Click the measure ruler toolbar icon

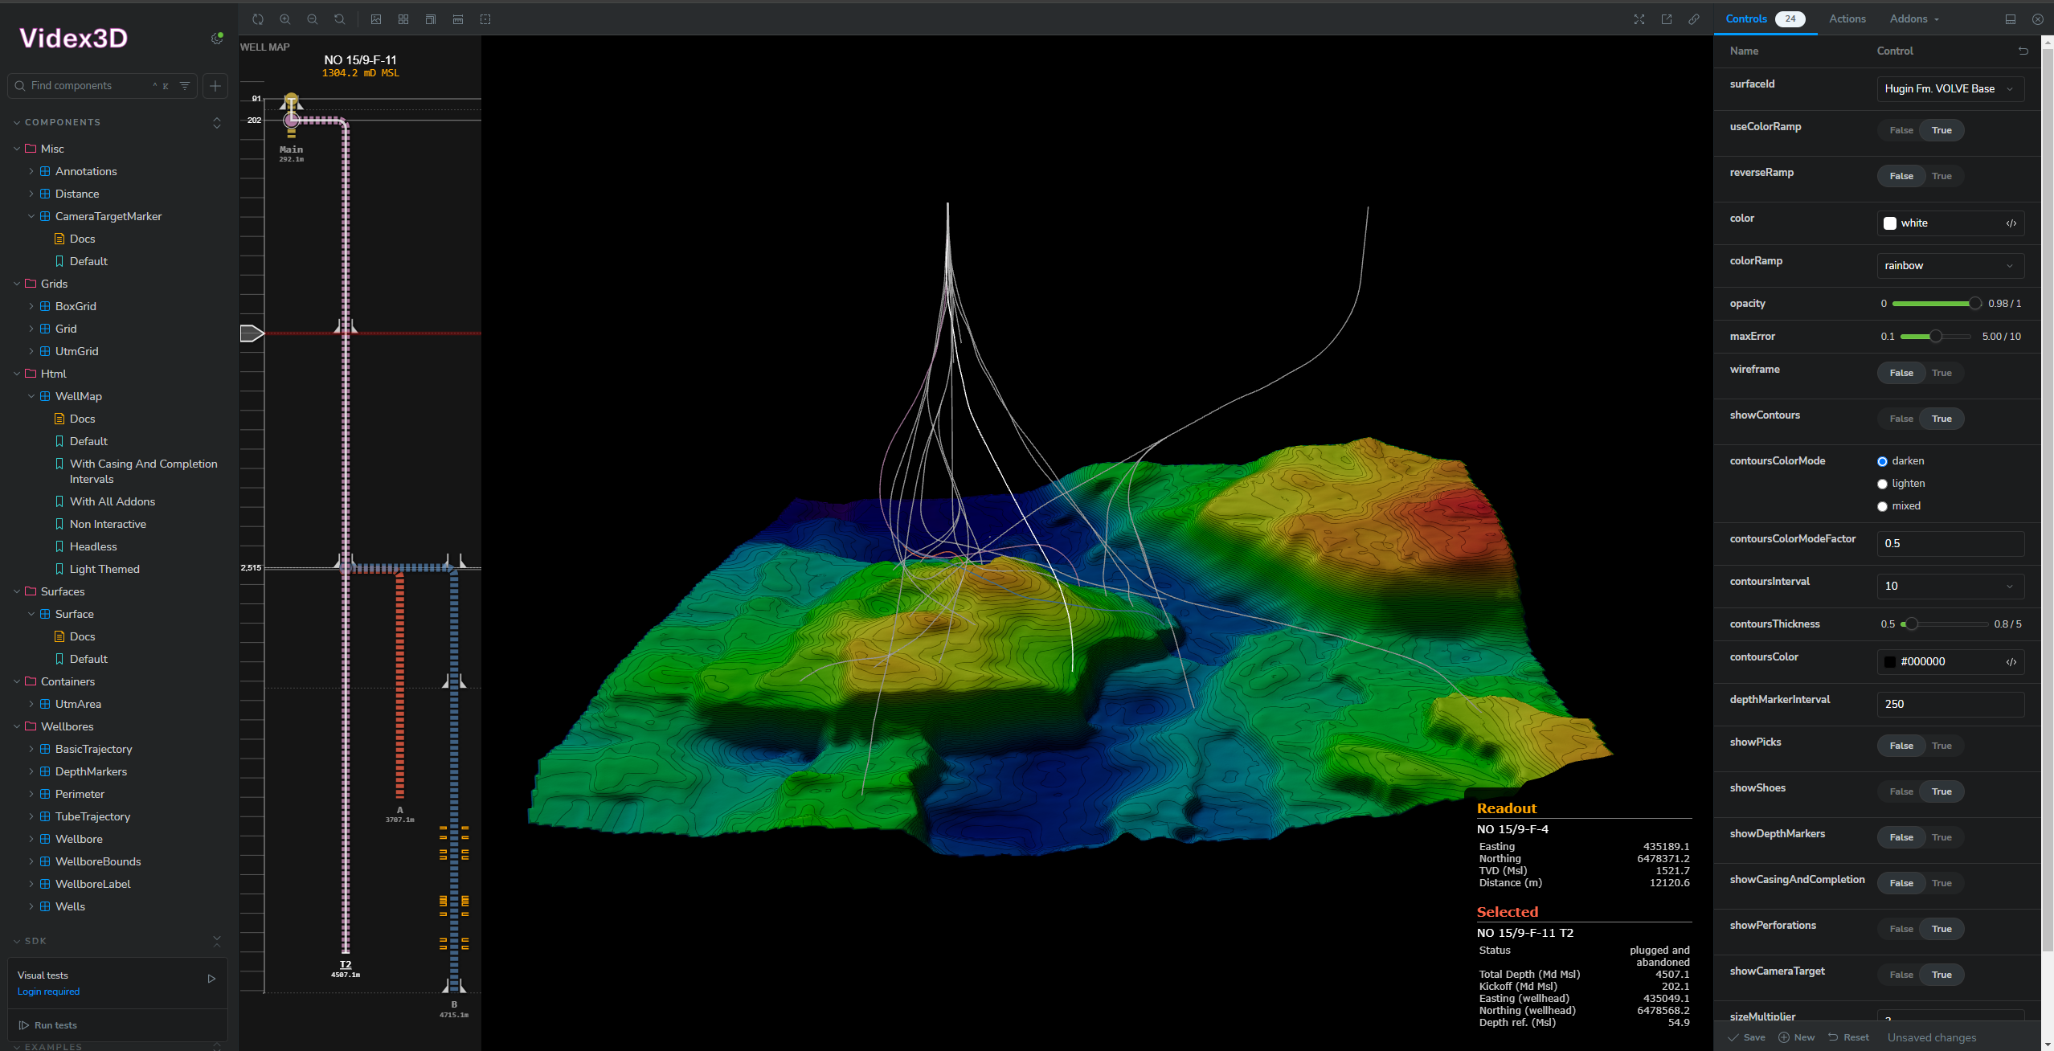pyautogui.click(x=458, y=19)
